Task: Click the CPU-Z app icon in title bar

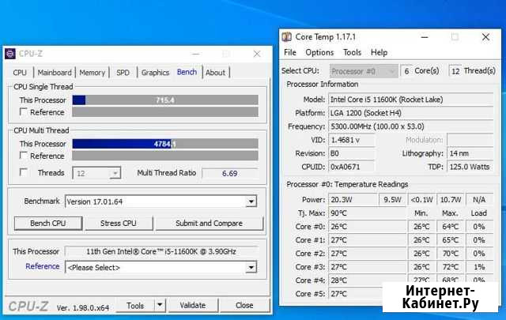Action: [10, 54]
